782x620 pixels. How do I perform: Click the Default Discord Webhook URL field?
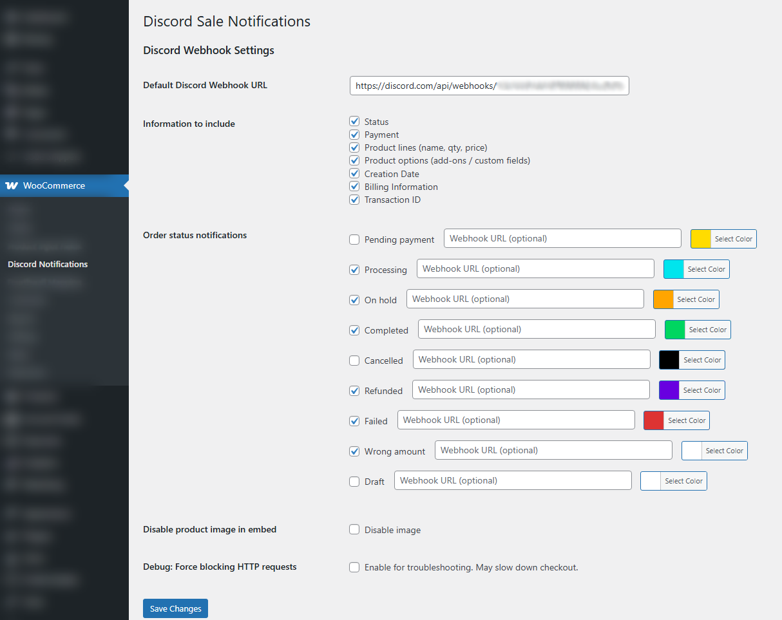pos(489,85)
